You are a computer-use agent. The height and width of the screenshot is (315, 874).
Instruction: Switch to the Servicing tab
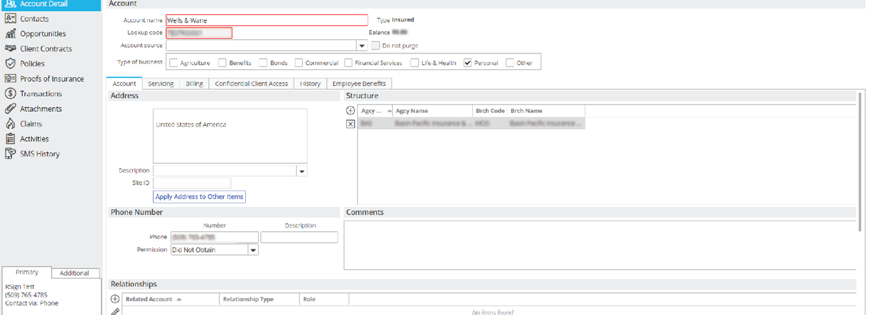point(161,84)
